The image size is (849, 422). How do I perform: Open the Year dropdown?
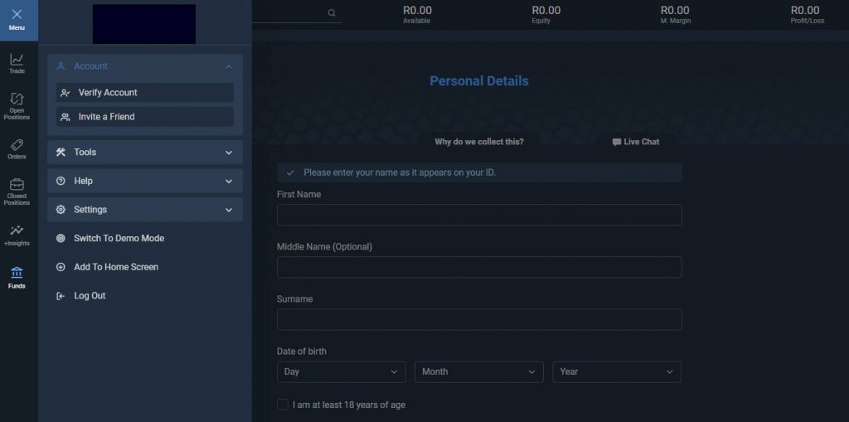[617, 371]
